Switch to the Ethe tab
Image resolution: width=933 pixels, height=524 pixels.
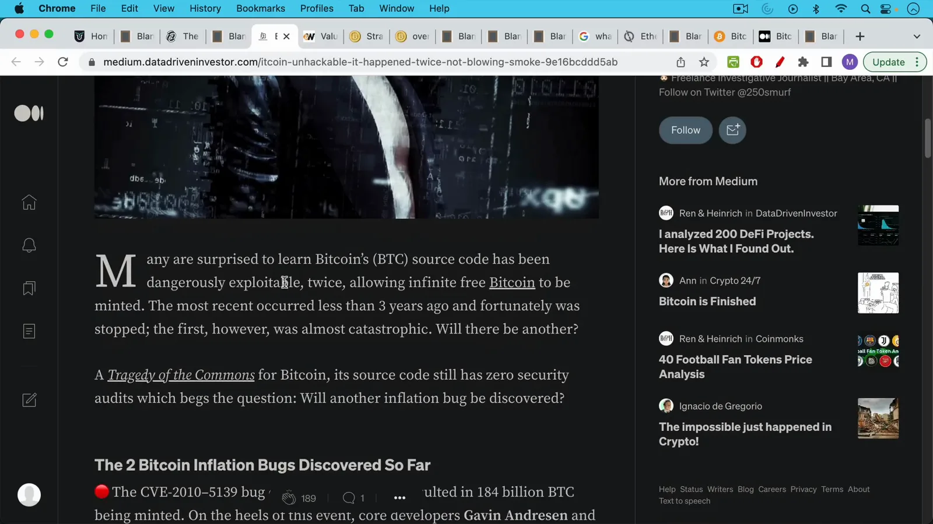pyautogui.click(x=640, y=36)
